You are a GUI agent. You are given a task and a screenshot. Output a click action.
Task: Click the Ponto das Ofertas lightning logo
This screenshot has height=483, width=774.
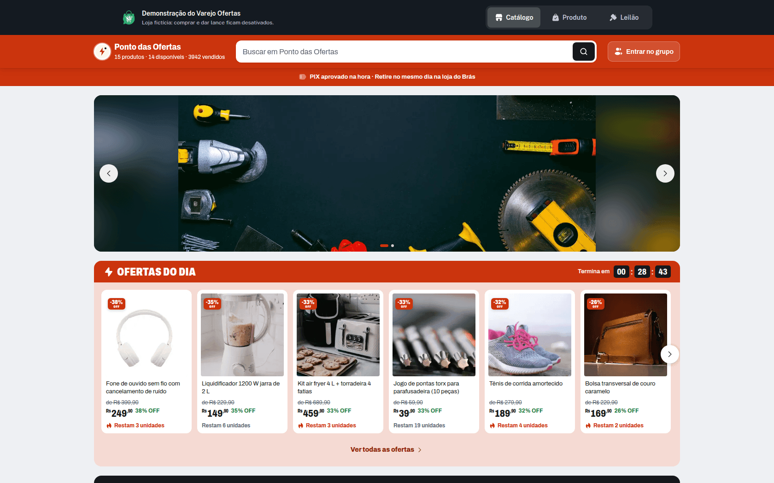click(102, 52)
